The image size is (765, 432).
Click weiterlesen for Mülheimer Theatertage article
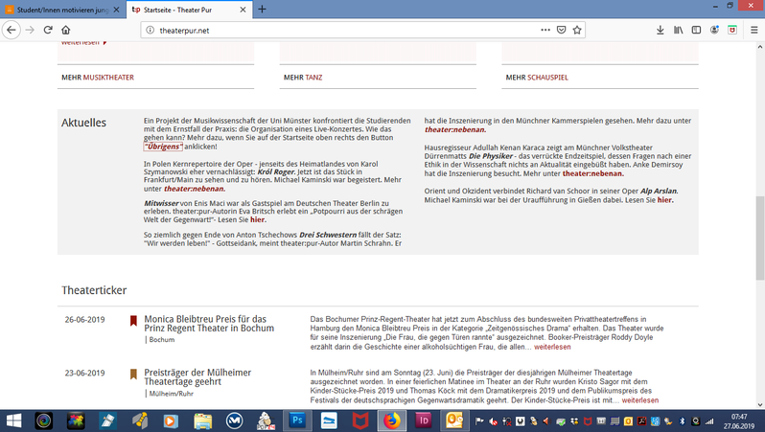[640, 400]
